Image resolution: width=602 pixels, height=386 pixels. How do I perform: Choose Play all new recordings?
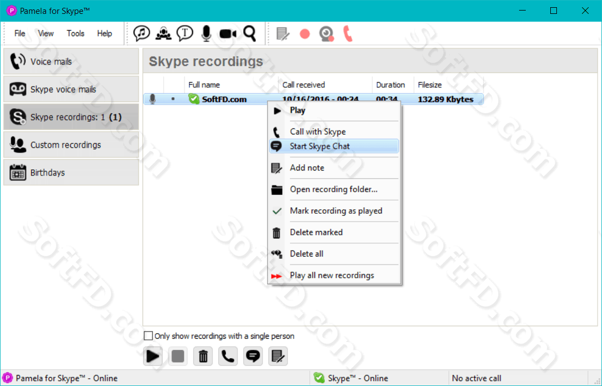(334, 275)
